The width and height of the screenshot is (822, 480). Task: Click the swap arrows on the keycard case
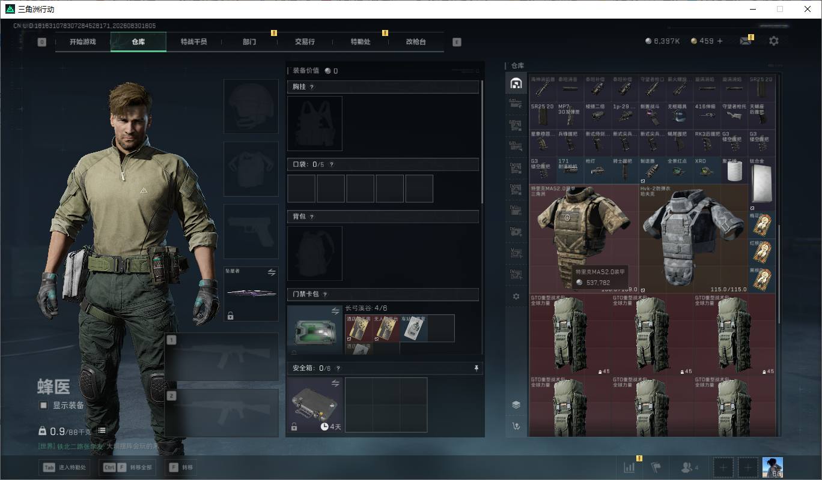pos(335,311)
